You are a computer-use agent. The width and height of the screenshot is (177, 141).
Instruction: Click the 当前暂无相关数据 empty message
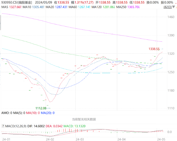(84, 119)
